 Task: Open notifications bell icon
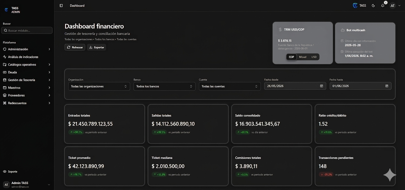point(383,6)
